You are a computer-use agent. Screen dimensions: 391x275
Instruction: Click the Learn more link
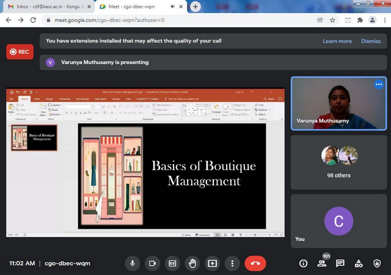[337, 41]
